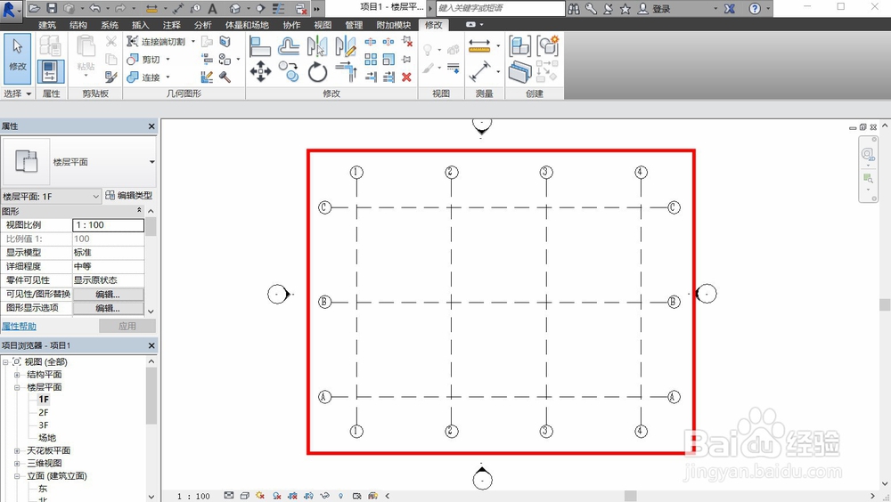Click the view scale field 1:100 in Properties
This screenshot has height=502, width=891.
[108, 225]
